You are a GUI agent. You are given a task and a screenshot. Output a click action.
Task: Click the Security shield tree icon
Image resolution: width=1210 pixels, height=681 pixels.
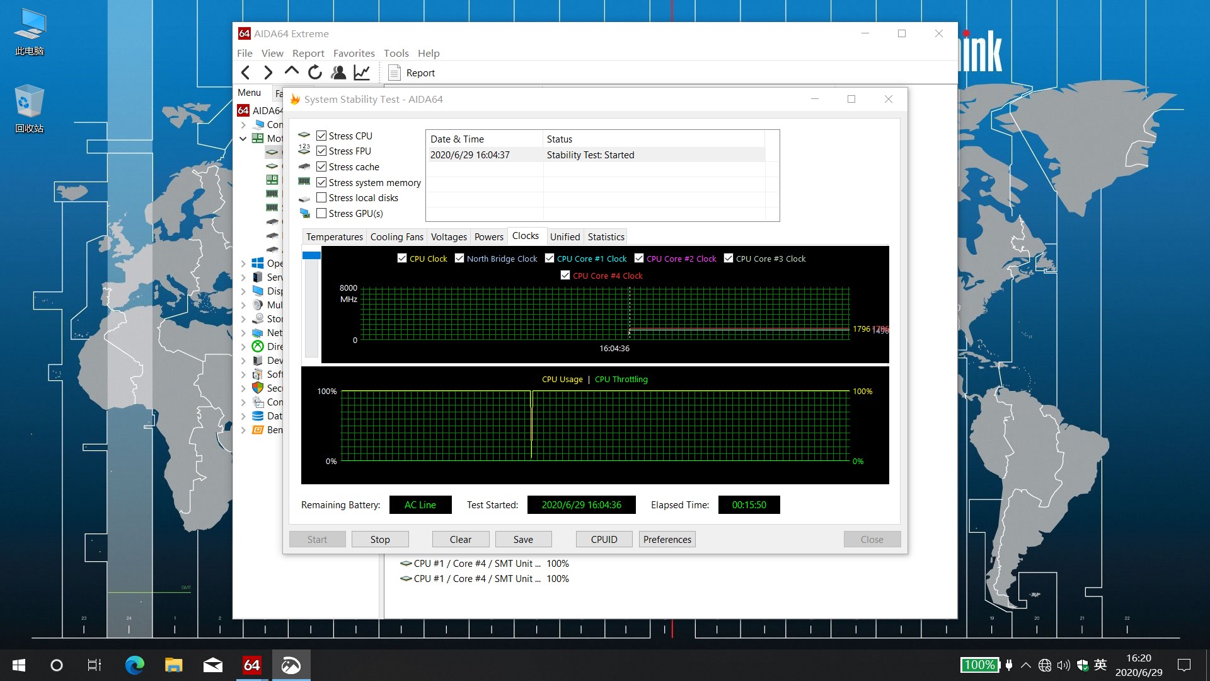[x=258, y=388]
